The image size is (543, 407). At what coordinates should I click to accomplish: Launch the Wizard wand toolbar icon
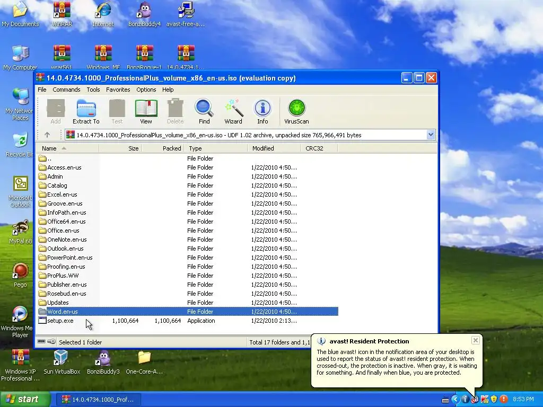point(233,111)
